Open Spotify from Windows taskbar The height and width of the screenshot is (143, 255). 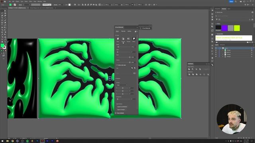coord(27,141)
